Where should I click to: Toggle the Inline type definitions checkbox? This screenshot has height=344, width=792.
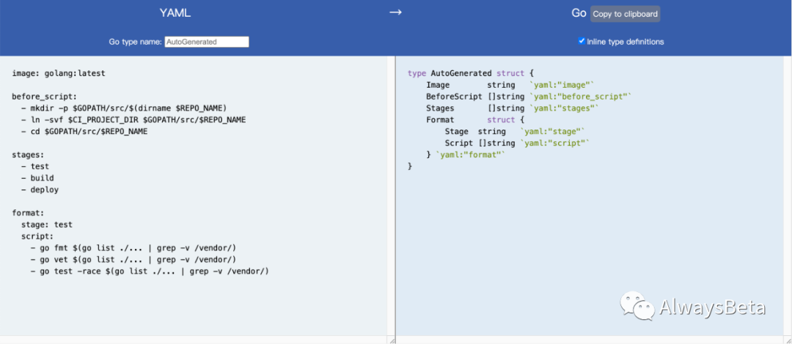[582, 41]
